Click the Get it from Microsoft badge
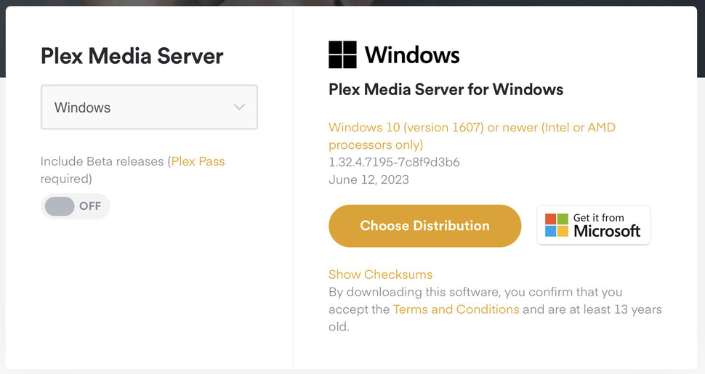The height and width of the screenshot is (374, 705). point(593,225)
